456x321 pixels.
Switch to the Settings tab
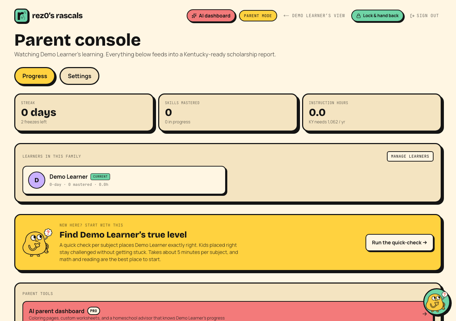(79, 76)
